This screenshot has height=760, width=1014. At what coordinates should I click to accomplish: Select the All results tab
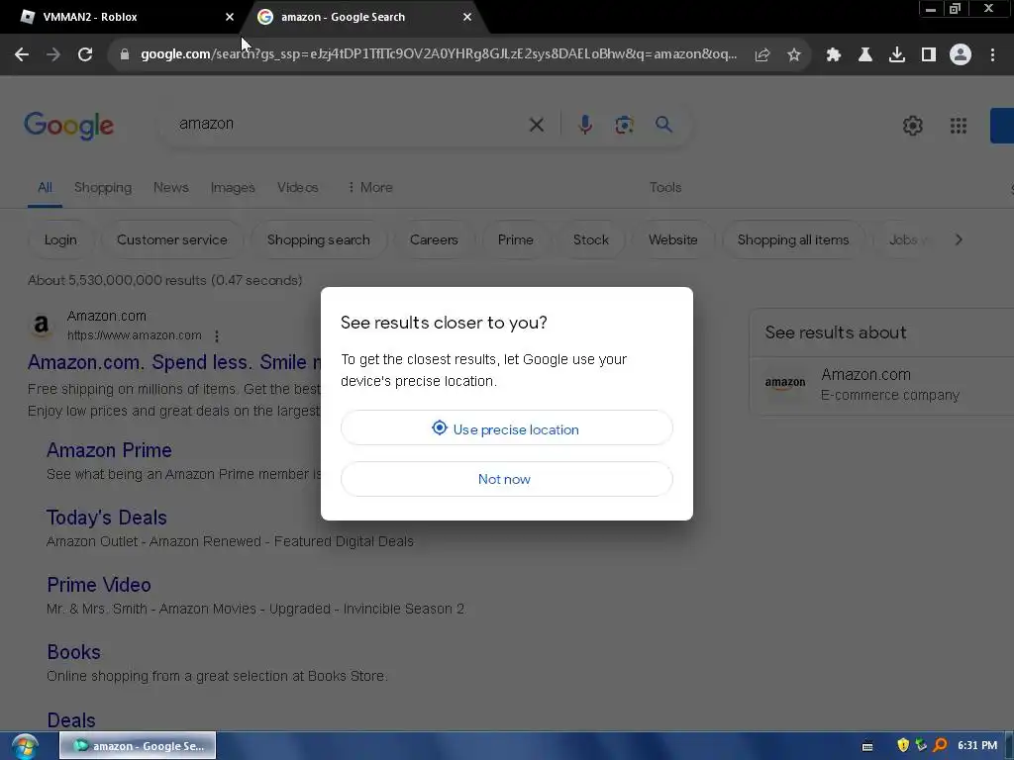point(45,187)
